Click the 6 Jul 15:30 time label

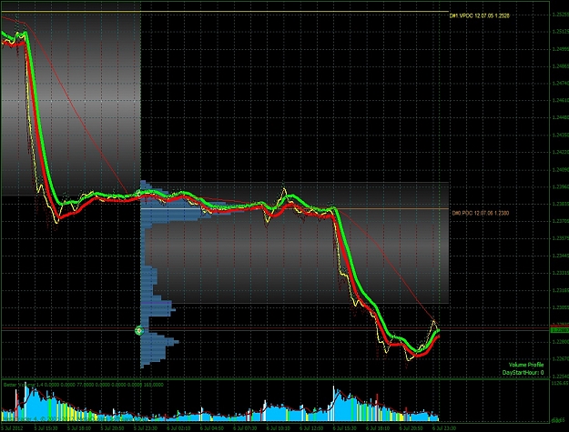point(345,428)
